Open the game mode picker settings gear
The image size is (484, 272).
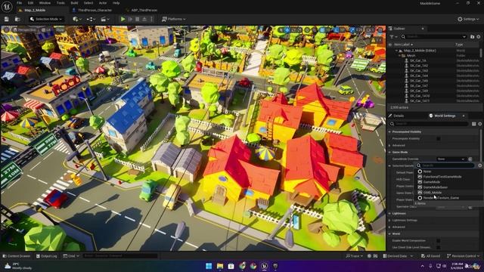(479, 165)
